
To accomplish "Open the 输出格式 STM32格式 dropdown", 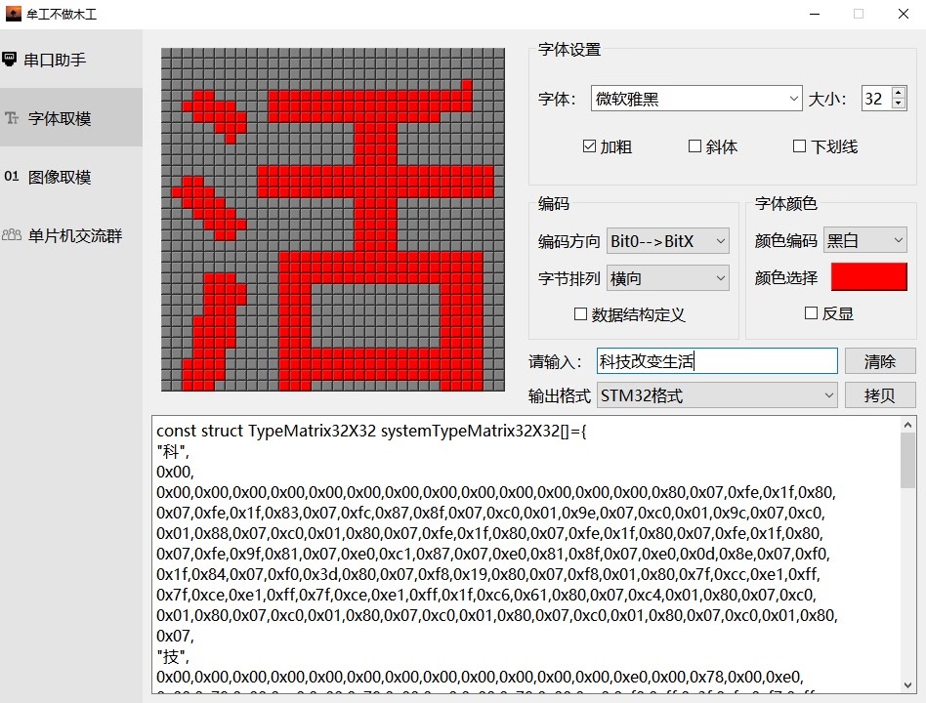I will tap(718, 394).
